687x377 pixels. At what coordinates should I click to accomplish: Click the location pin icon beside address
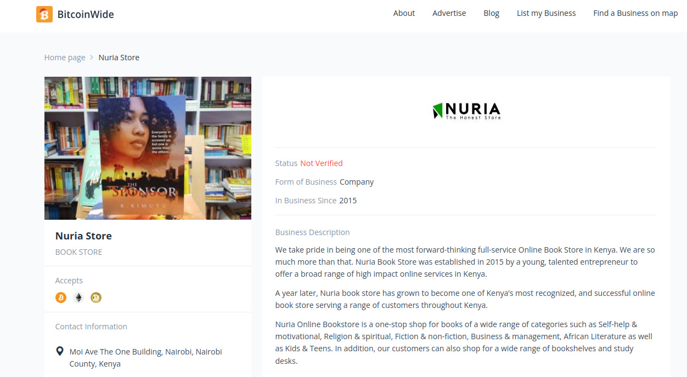[60, 351]
